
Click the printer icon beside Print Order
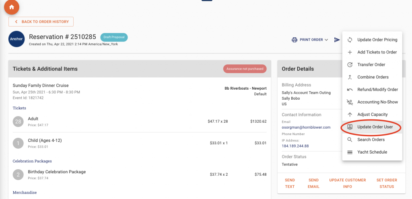(x=294, y=40)
